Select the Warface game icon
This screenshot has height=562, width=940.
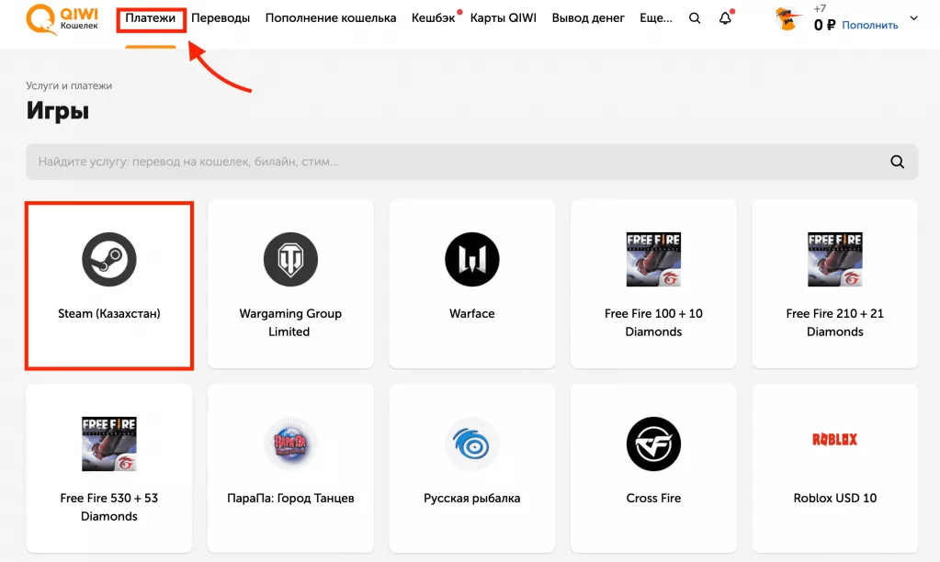pos(471,260)
